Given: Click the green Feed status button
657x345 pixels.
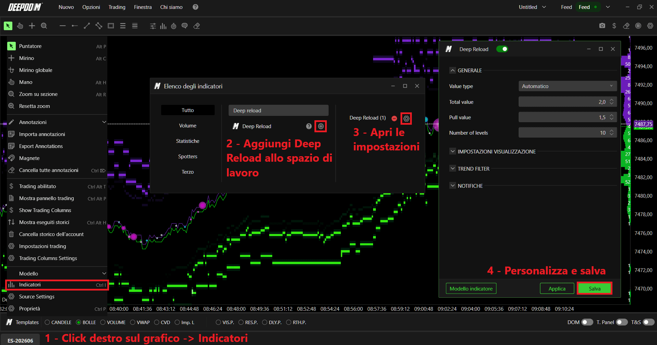Looking at the screenshot, I should pyautogui.click(x=588, y=7).
